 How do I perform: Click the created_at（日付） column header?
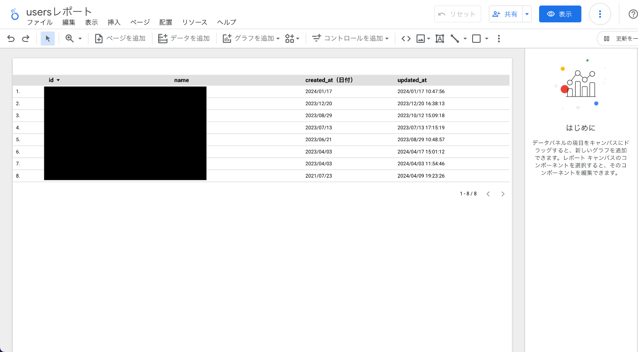pyautogui.click(x=329, y=80)
